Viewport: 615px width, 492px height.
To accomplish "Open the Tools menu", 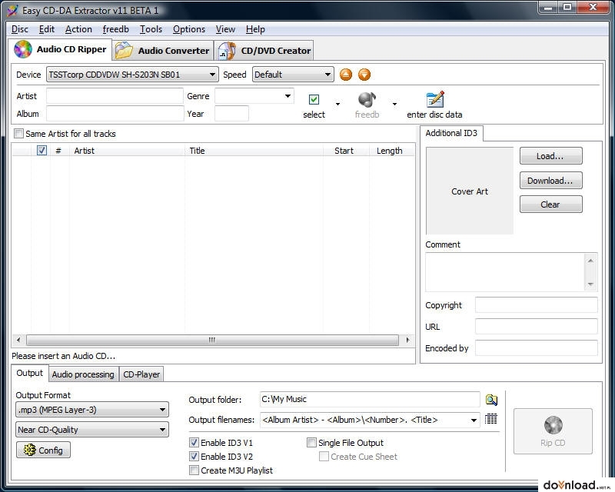I will click(151, 29).
